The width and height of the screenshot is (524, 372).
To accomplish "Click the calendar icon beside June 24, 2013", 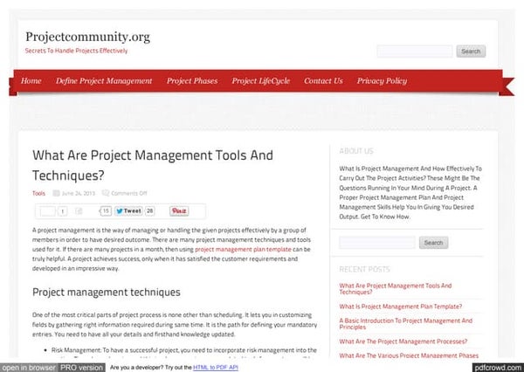I will 57,193.
